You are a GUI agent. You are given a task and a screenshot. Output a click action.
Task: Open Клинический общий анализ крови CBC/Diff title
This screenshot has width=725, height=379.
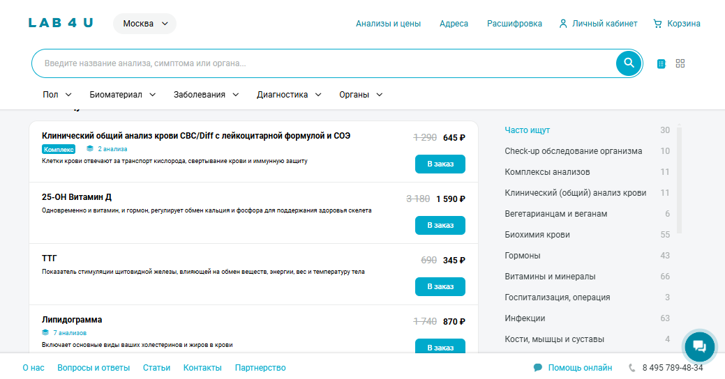[x=196, y=136]
